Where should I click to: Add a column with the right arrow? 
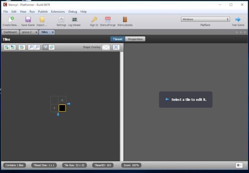coord(69,104)
